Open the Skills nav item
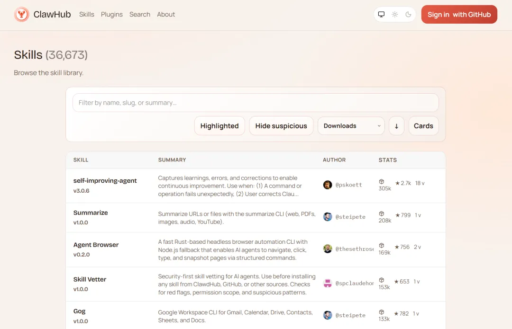Viewport: 512px width, 329px height. click(x=87, y=14)
